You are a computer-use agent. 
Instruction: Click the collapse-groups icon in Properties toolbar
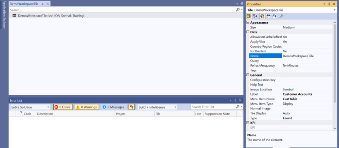(268, 16)
